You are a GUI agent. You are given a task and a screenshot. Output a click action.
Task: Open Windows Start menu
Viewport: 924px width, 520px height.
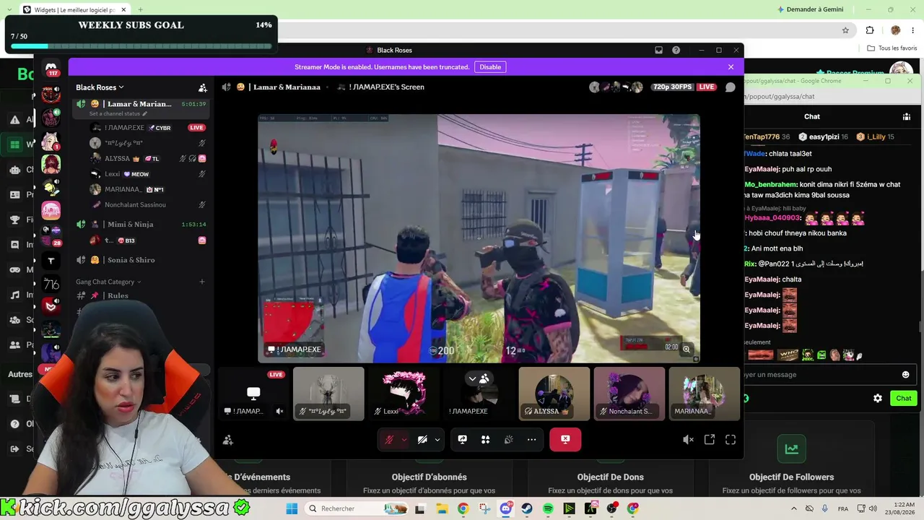pos(292,508)
